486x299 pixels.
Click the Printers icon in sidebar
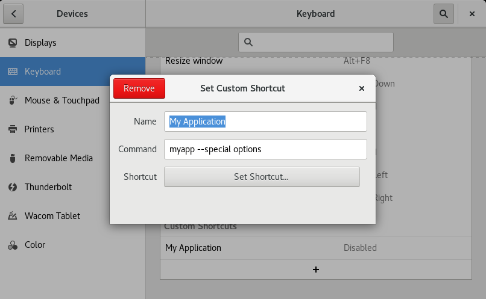13,129
